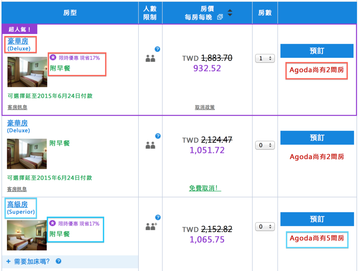Click the purple star limited-offer icon in first row
359x271 pixels.
(x=53, y=57)
